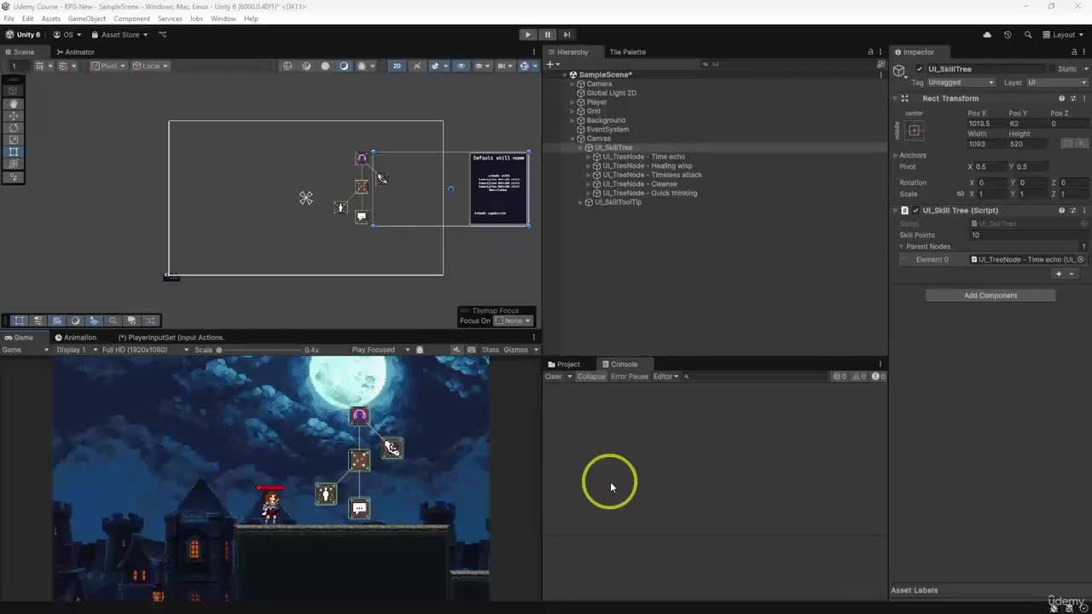Screen dimensions: 1092x614
Task: Open the Pivot handle position dropdown
Action: (108, 66)
